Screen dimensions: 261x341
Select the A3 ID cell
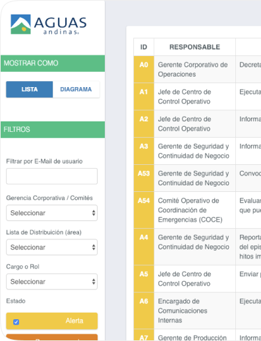pyautogui.click(x=144, y=151)
